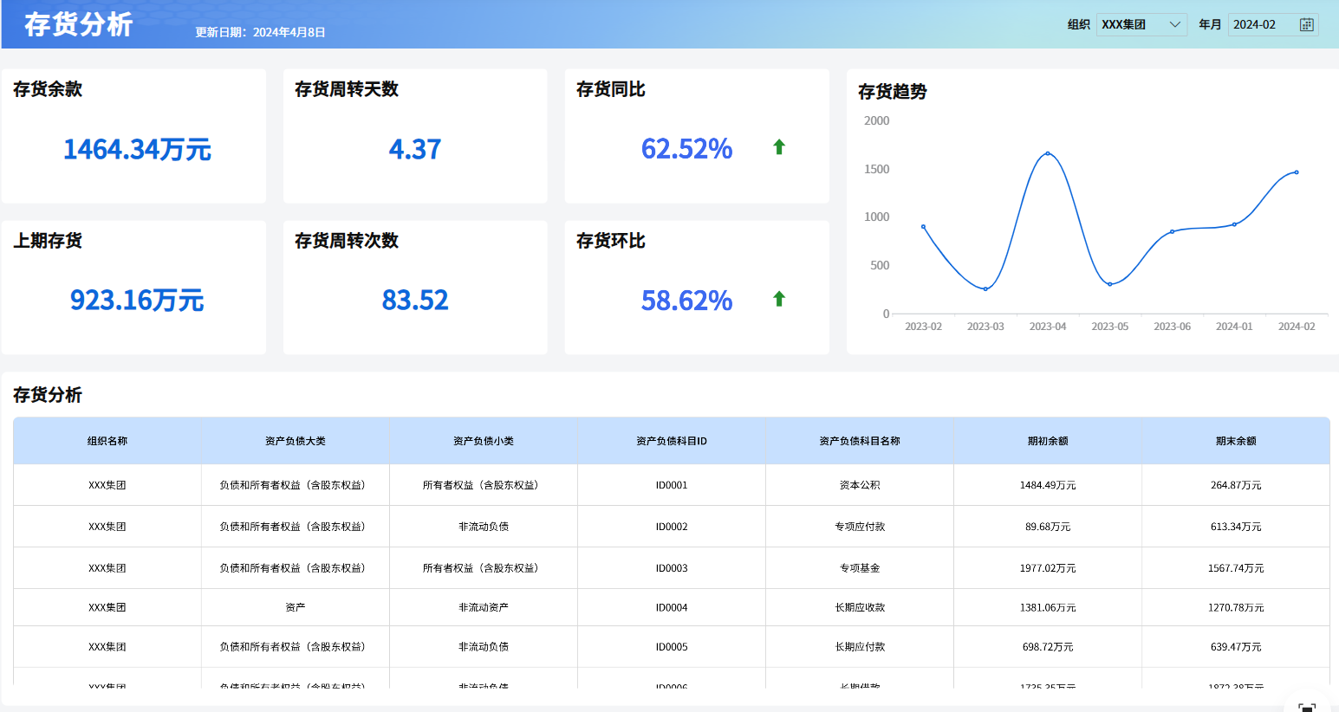Click the ID0003 cell in the table
This screenshot has height=712, width=1339.
[x=672, y=568]
